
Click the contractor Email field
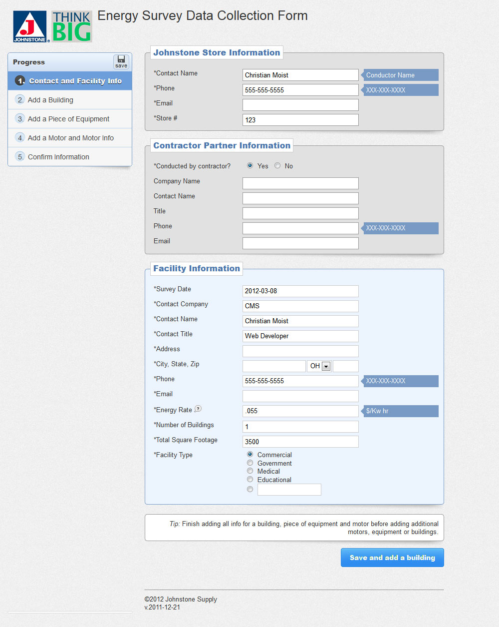300,243
